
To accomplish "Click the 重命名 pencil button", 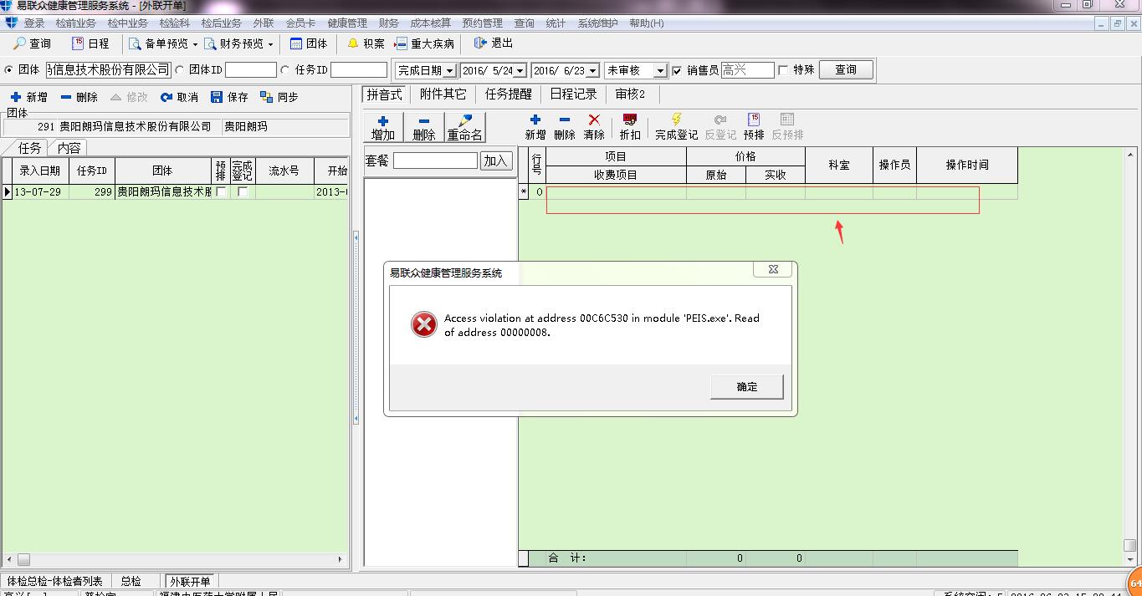I will [x=465, y=127].
